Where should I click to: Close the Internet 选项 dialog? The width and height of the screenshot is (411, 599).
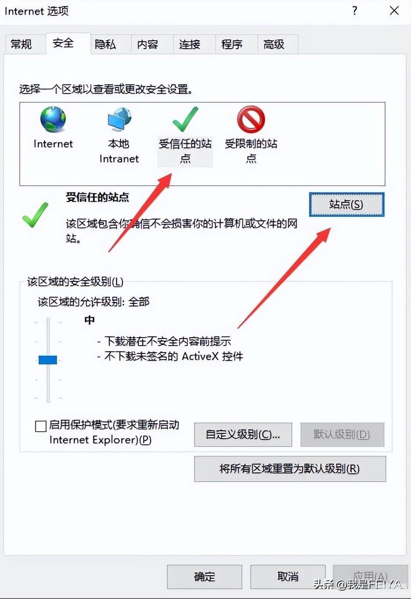click(394, 11)
